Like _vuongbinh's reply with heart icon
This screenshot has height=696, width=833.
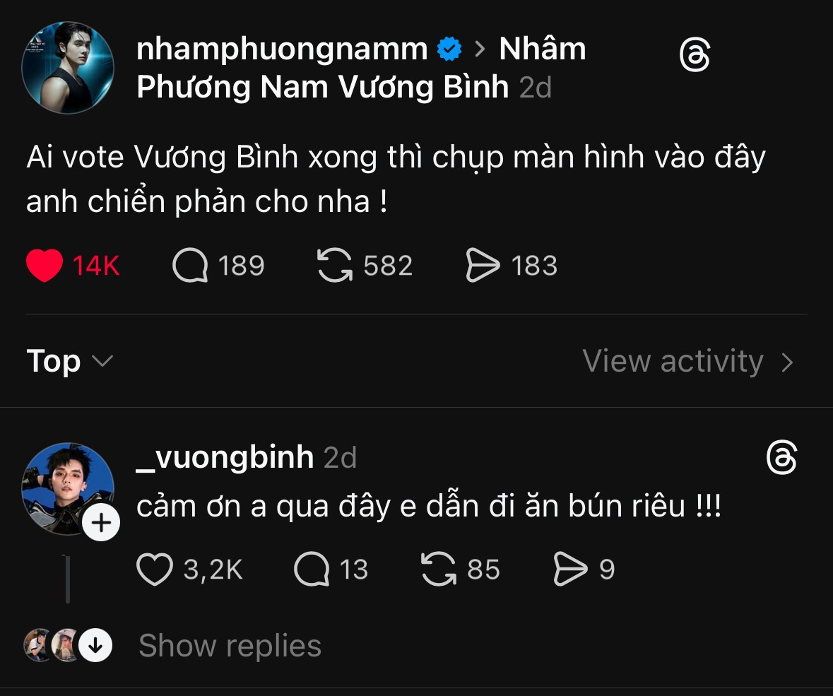coord(155,570)
